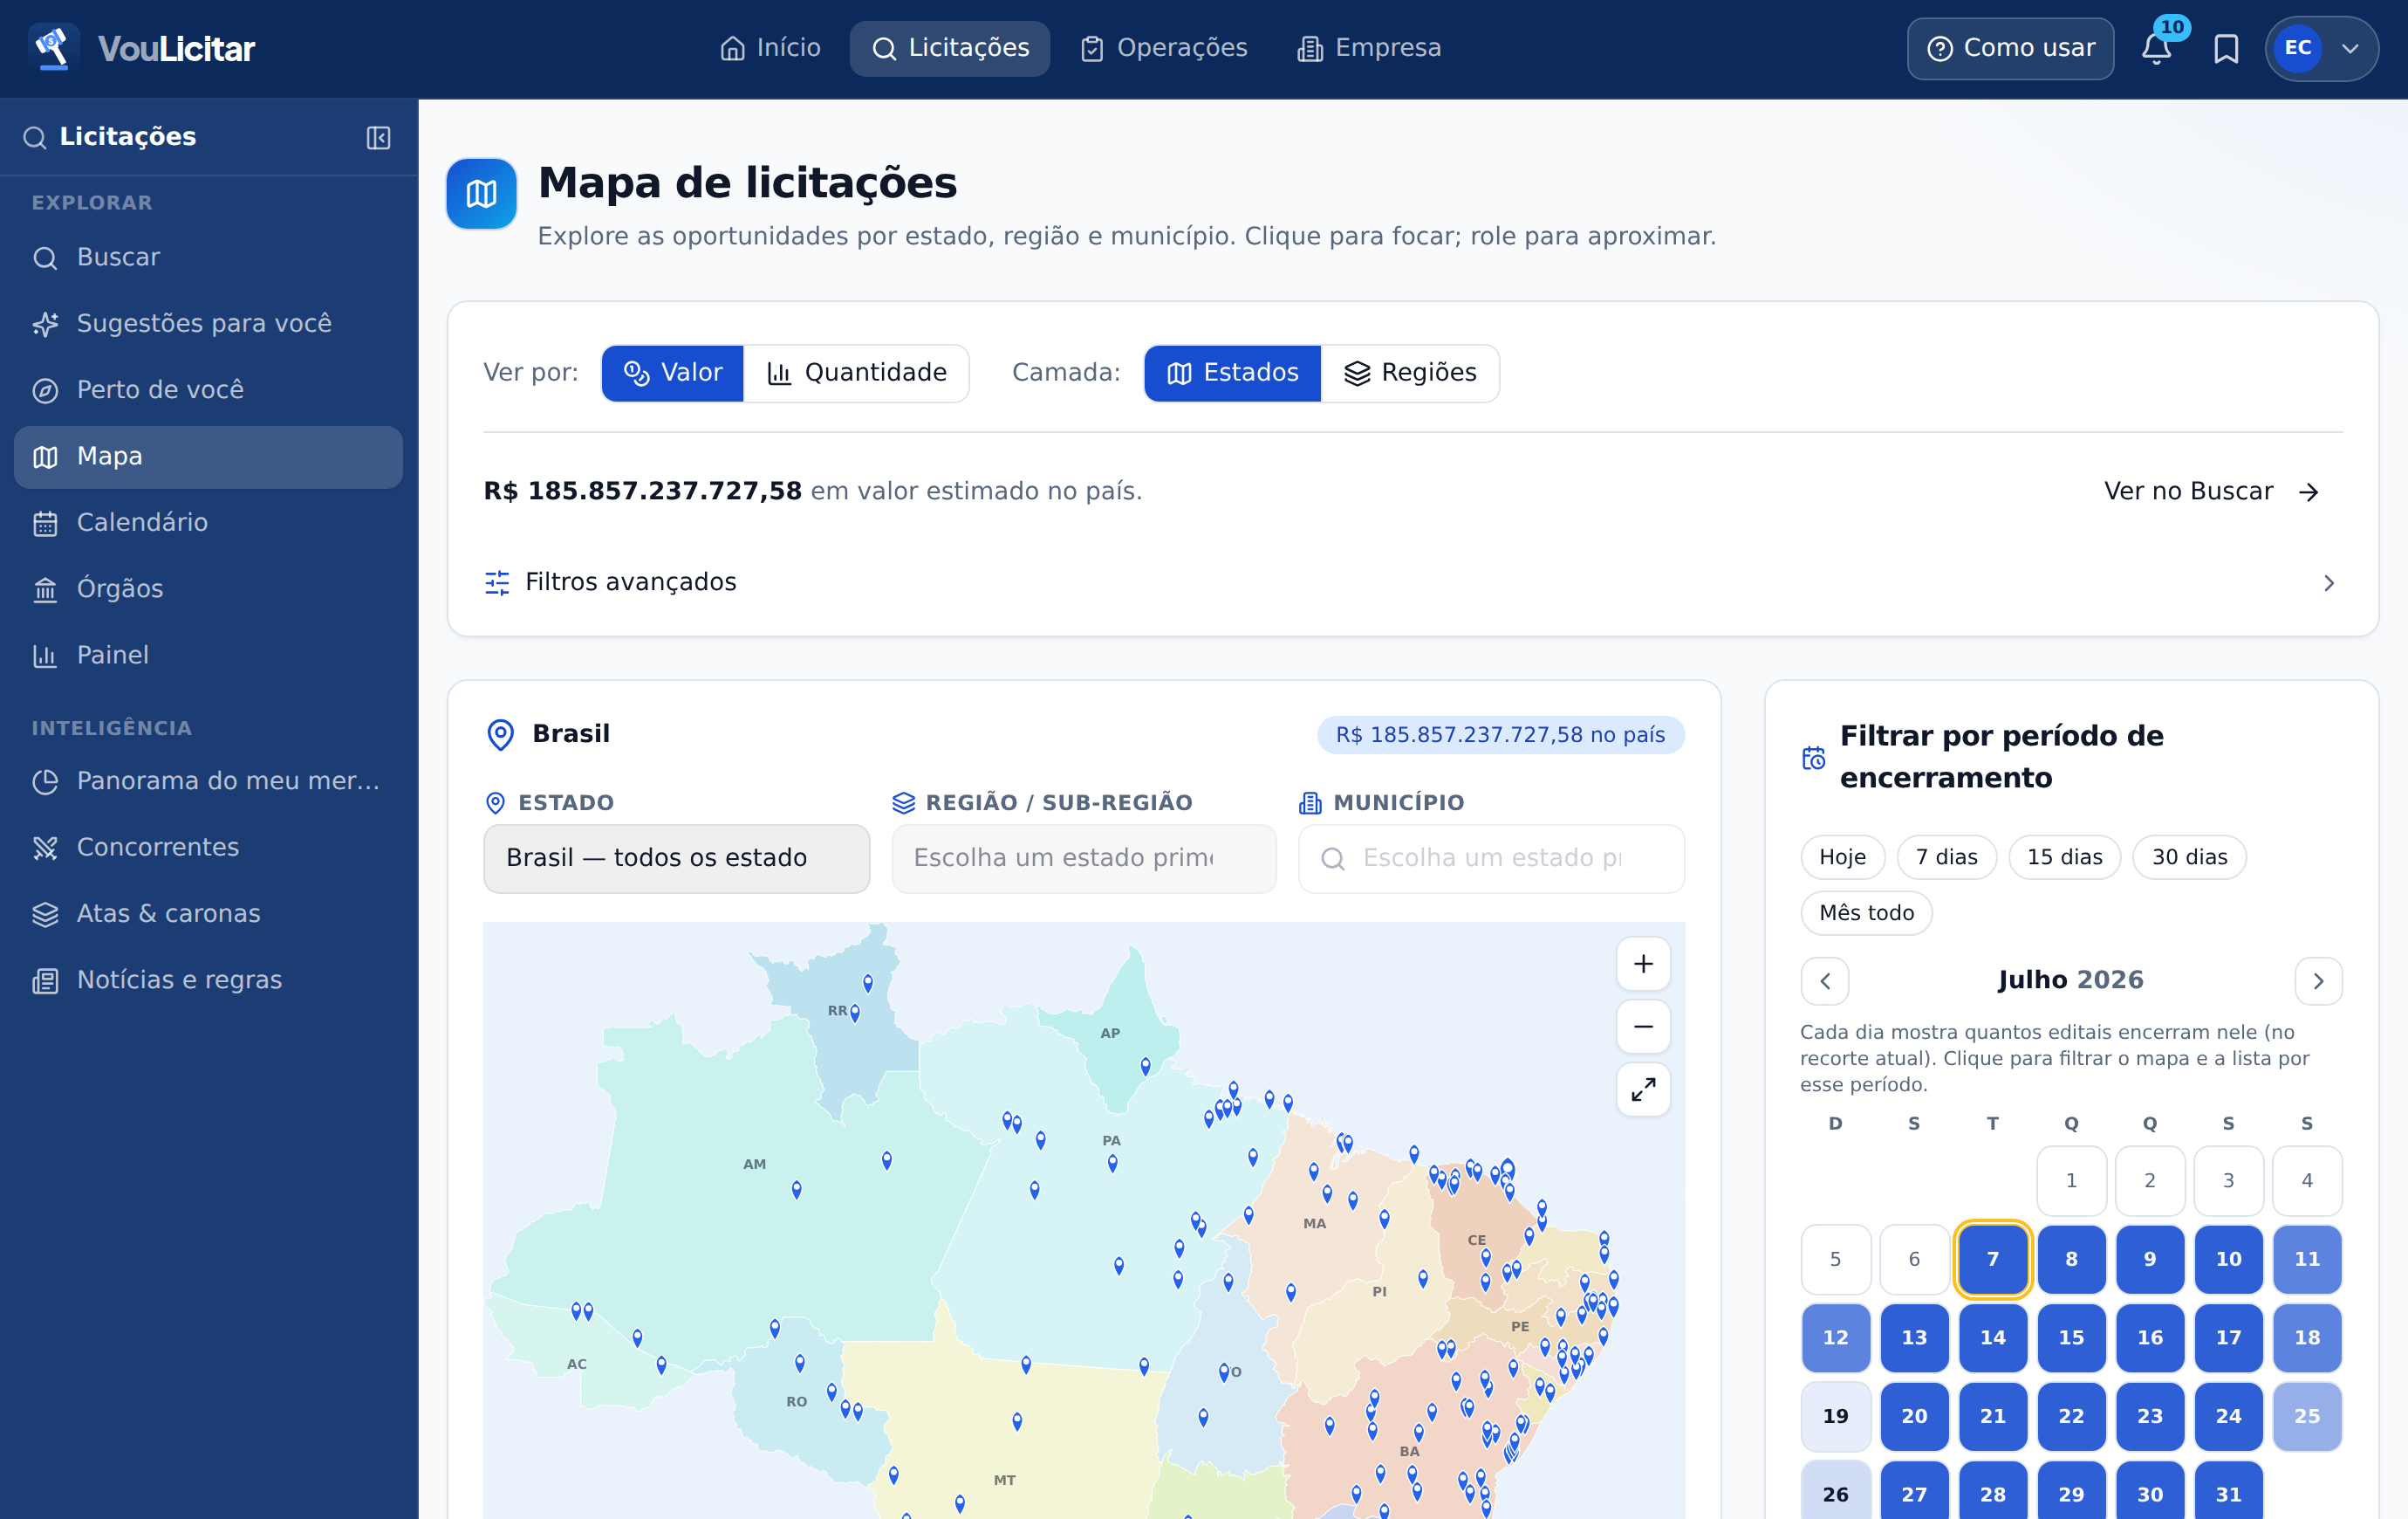Open the Região / Sub-região dropdown
The image size is (2408, 1519).
(x=1084, y=858)
